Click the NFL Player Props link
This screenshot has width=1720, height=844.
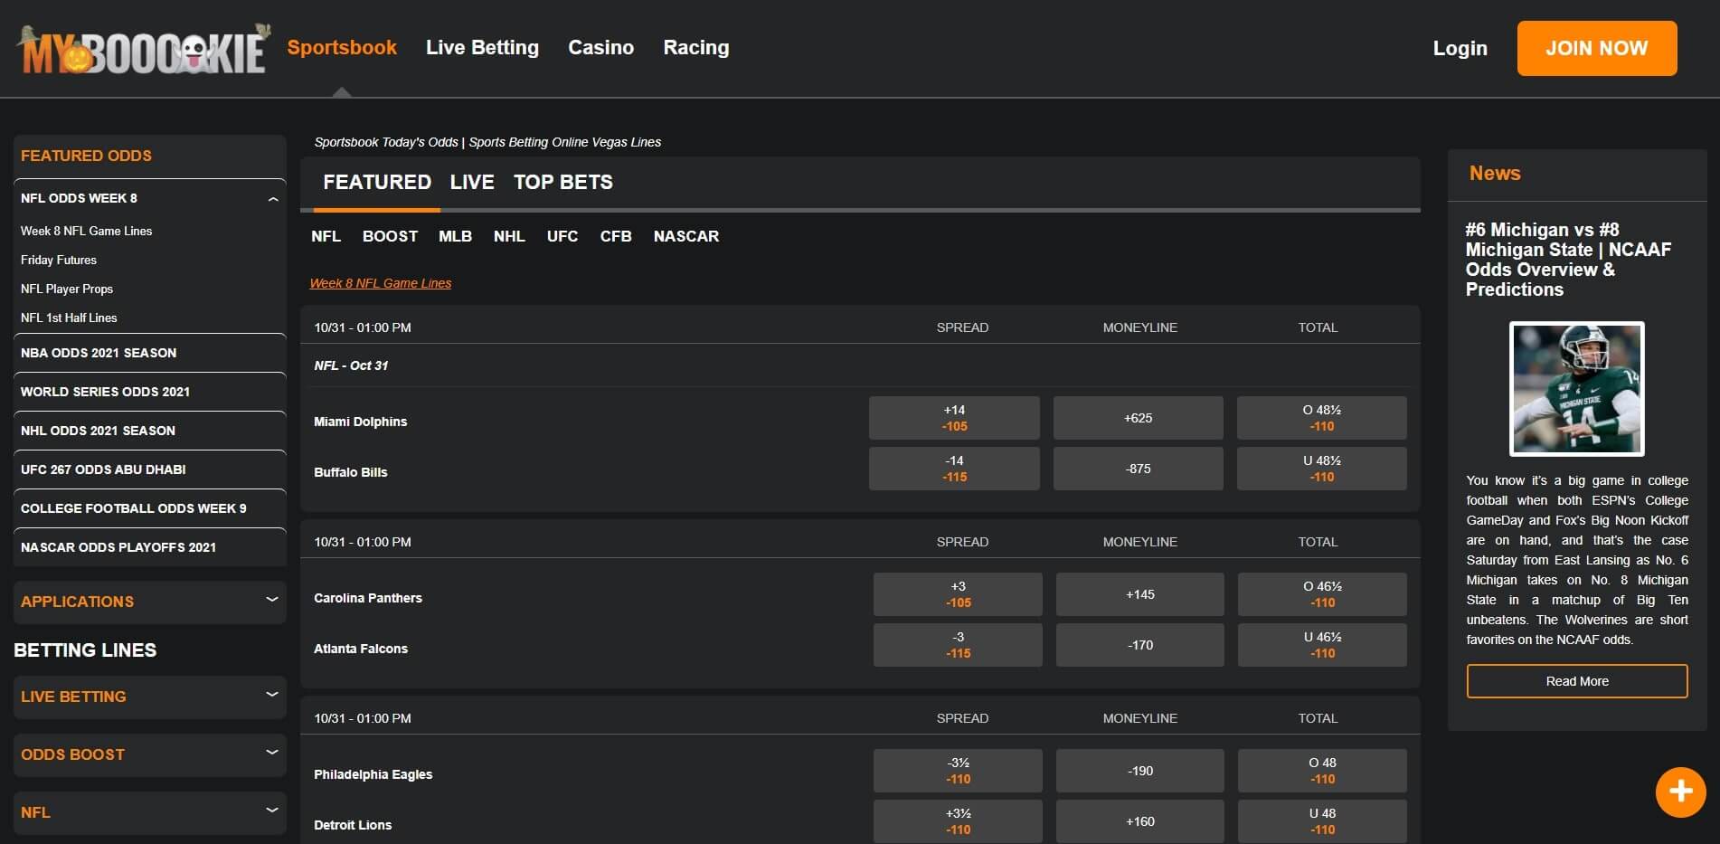67,289
